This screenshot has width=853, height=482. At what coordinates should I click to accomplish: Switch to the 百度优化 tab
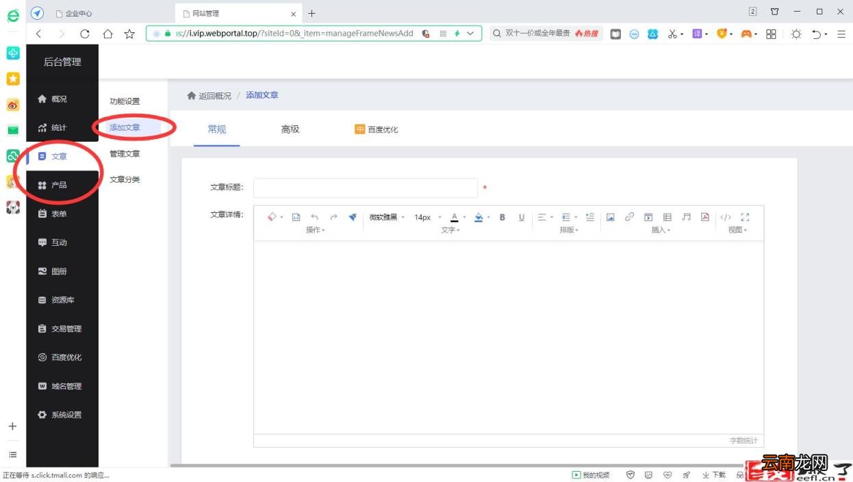[376, 129]
